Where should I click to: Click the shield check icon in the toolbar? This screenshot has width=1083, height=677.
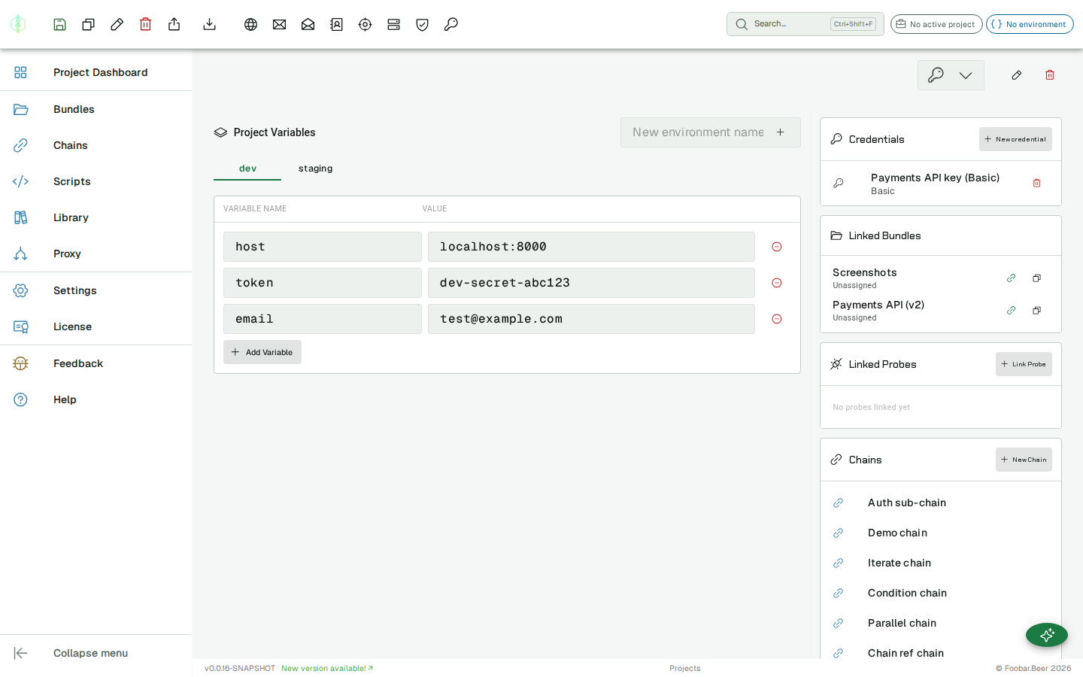tap(423, 24)
